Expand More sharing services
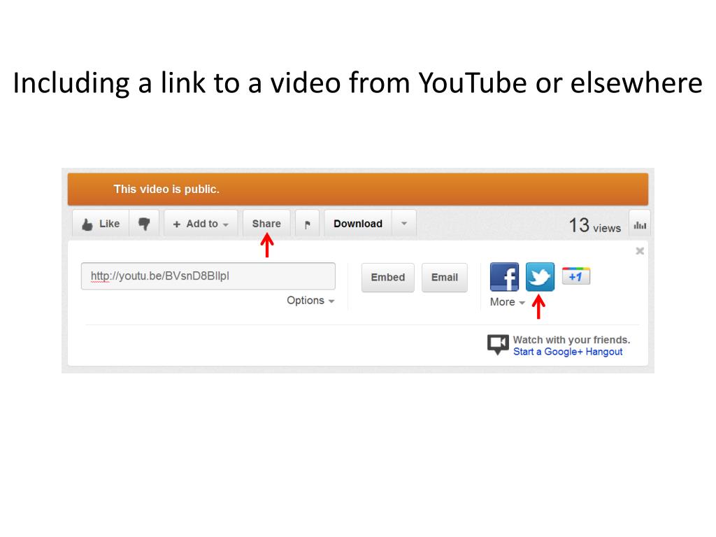716x537 pixels. point(508,302)
